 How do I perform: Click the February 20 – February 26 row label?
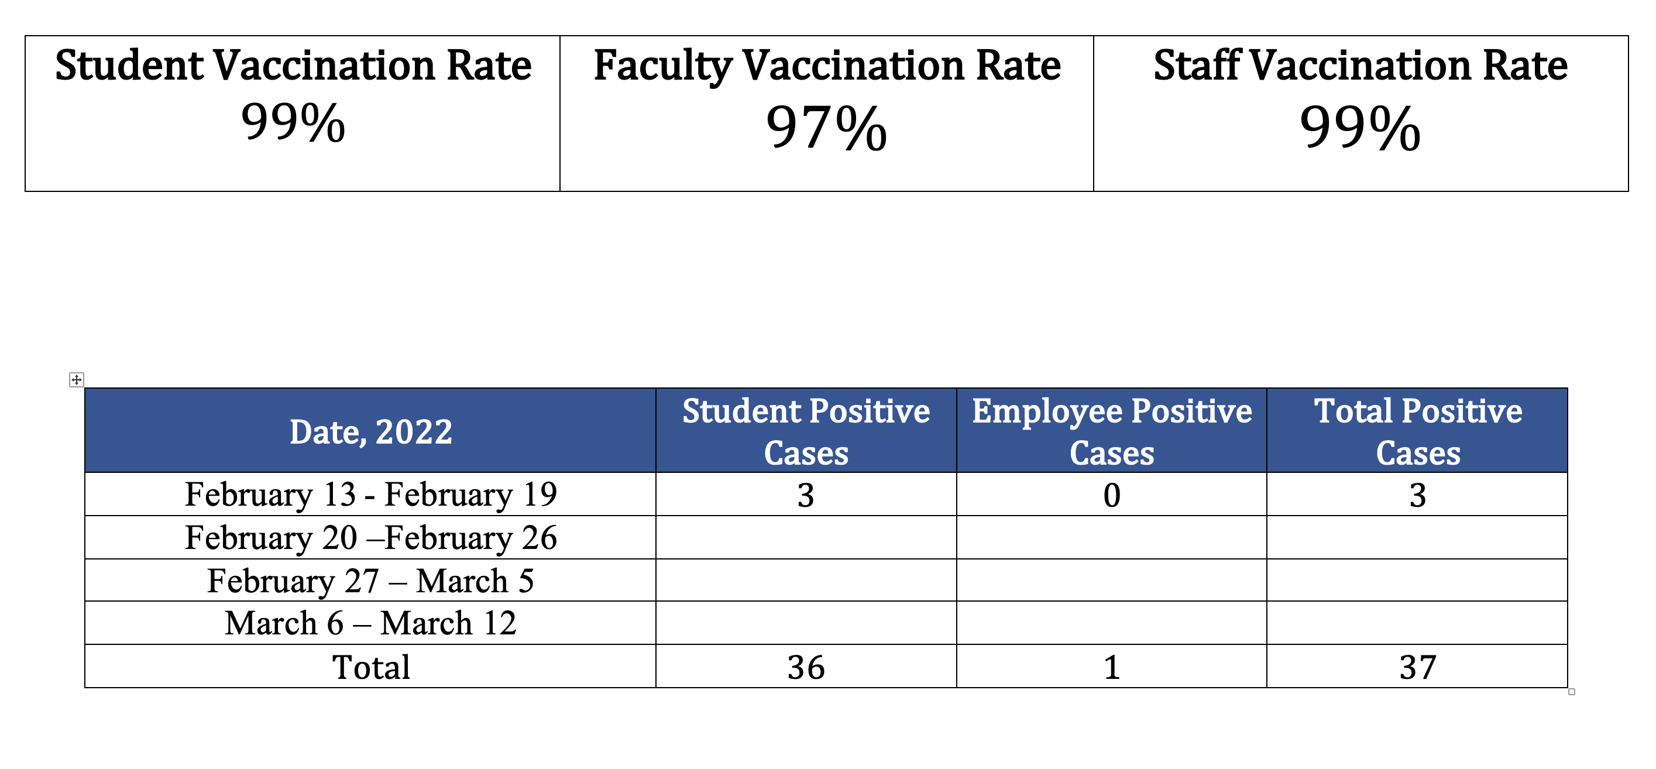point(371,537)
